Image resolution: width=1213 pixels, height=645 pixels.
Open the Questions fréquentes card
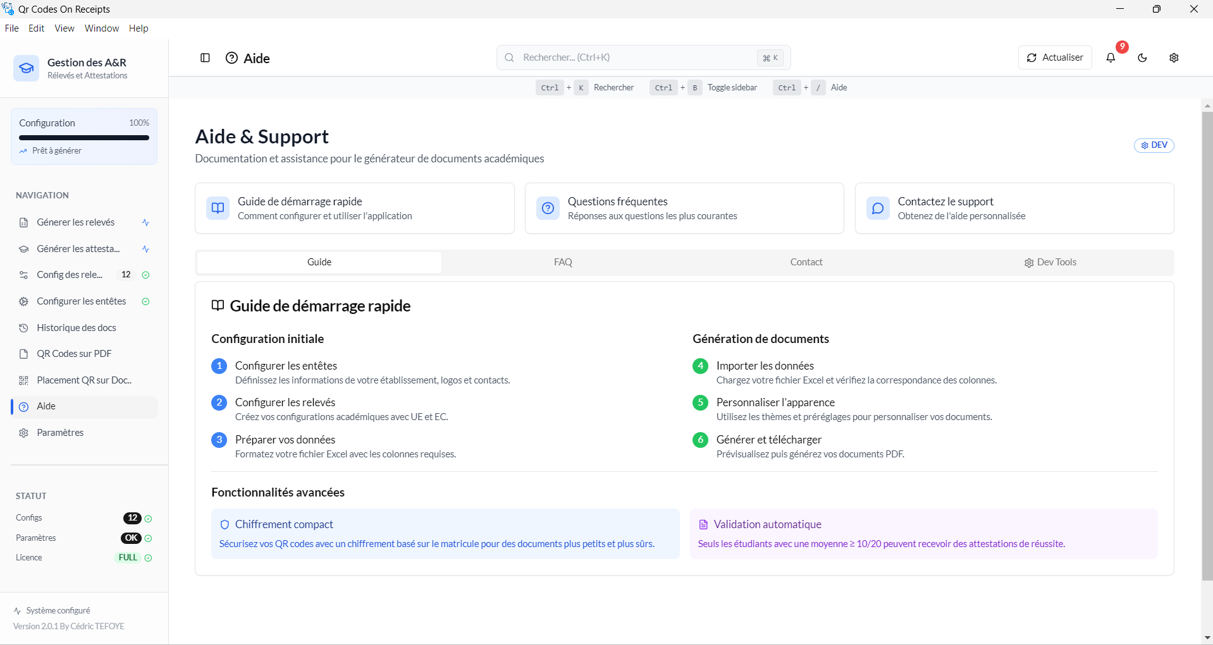tap(684, 208)
